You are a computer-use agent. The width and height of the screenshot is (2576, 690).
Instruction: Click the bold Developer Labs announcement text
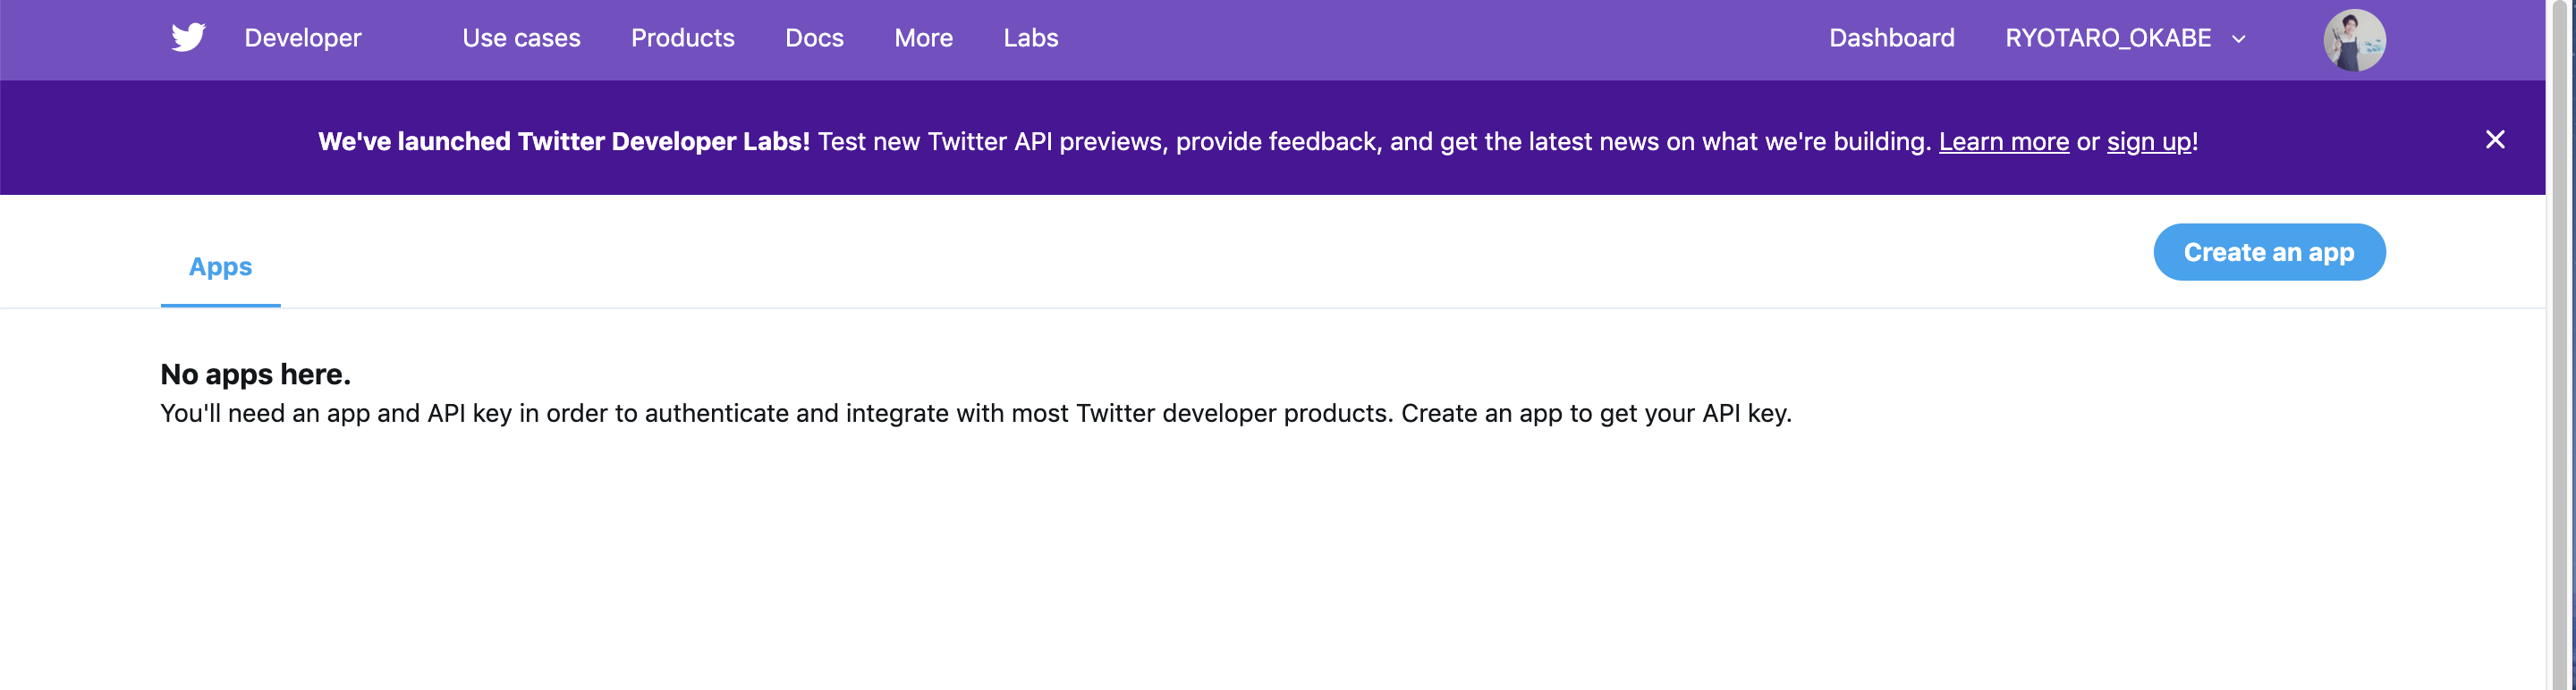click(563, 142)
